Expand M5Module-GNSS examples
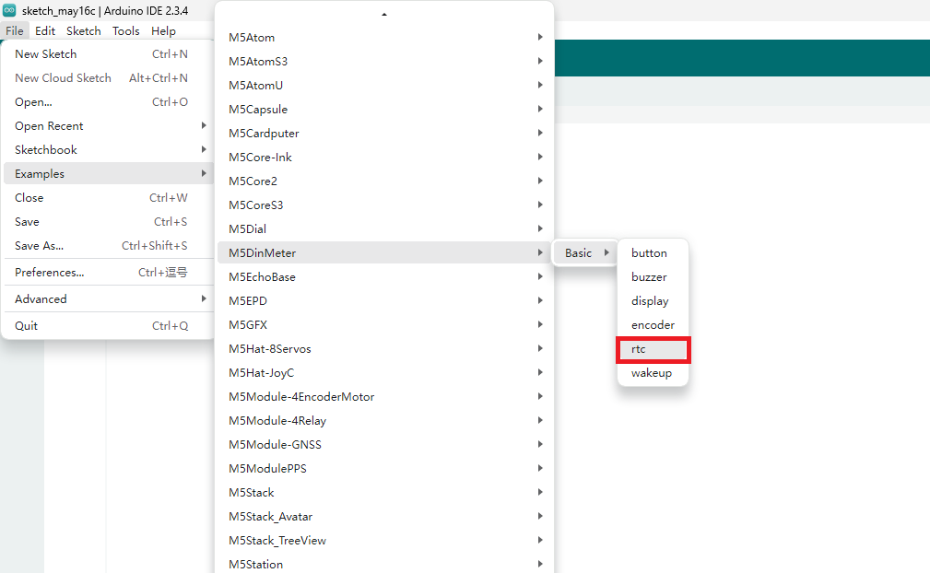930x573 pixels. tap(384, 444)
